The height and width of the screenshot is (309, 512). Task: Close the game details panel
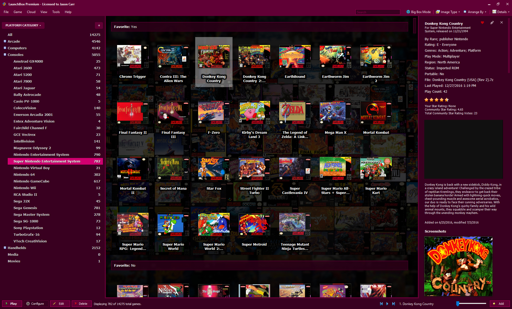tap(502, 23)
